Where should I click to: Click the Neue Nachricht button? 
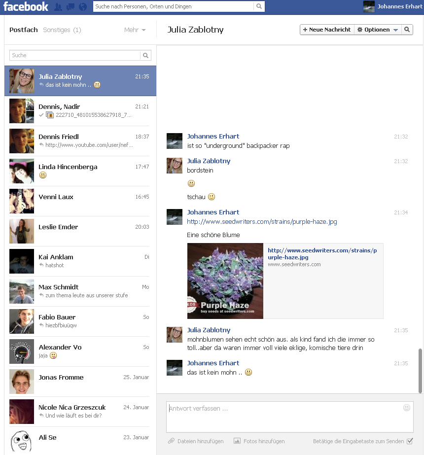[x=327, y=30]
